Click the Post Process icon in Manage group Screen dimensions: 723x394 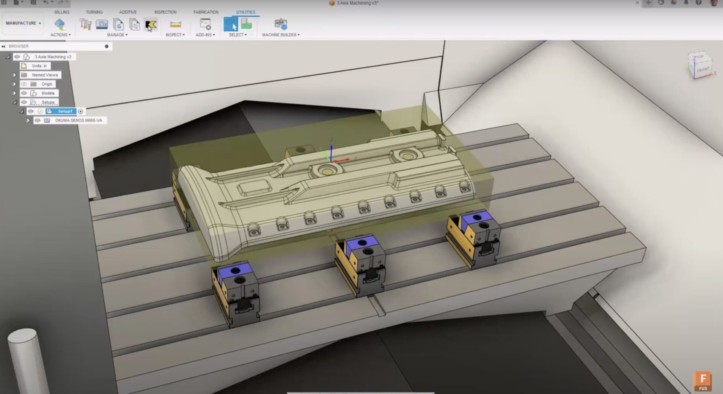click(x=119, y=25)
